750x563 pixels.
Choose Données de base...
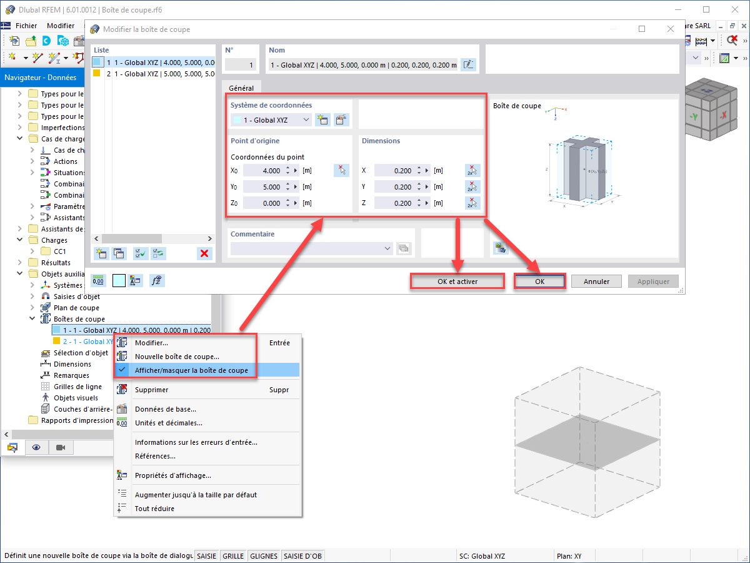point(207,409)
